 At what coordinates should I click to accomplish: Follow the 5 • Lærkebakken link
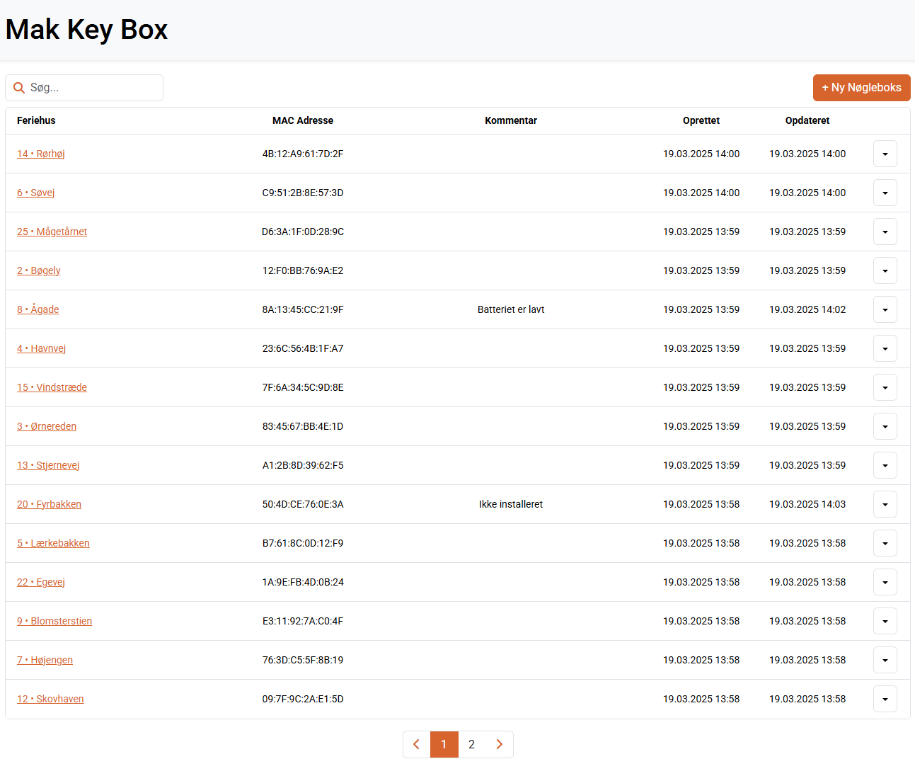click(x=53, y=543)
